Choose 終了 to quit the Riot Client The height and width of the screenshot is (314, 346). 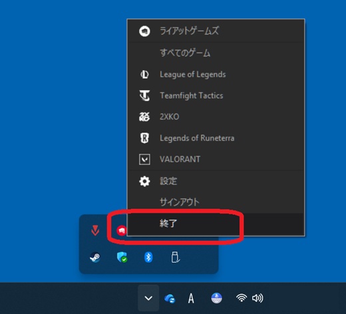point(216,224)
